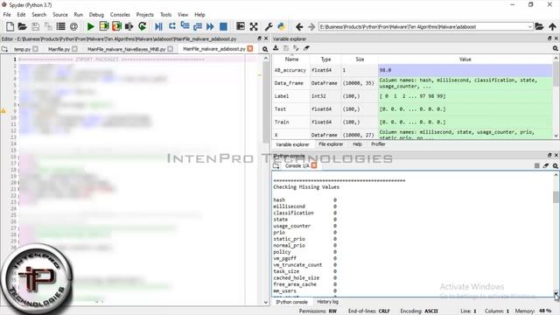Screen dimensions: 560x315
Task: Open Preferences wrench icon
Action: pyautogui.click(x=269, y=26)
